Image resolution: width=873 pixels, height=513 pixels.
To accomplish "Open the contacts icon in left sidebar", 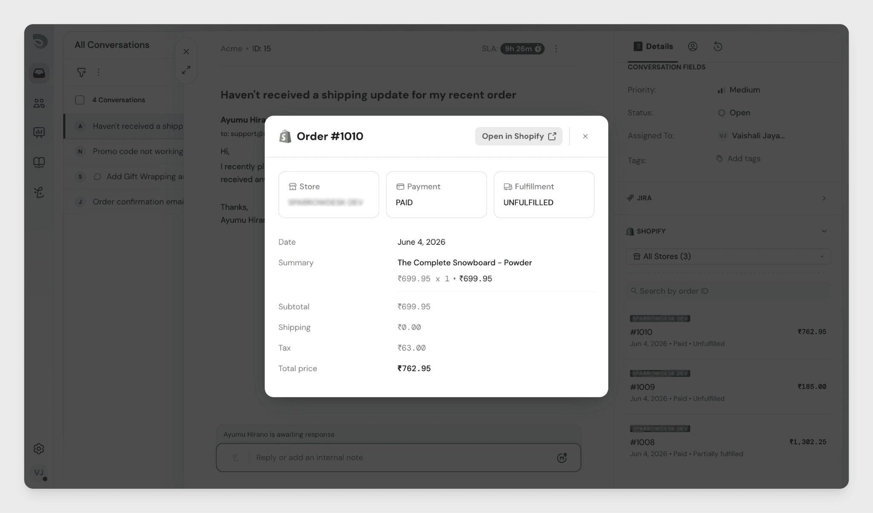I will [39, 103].
